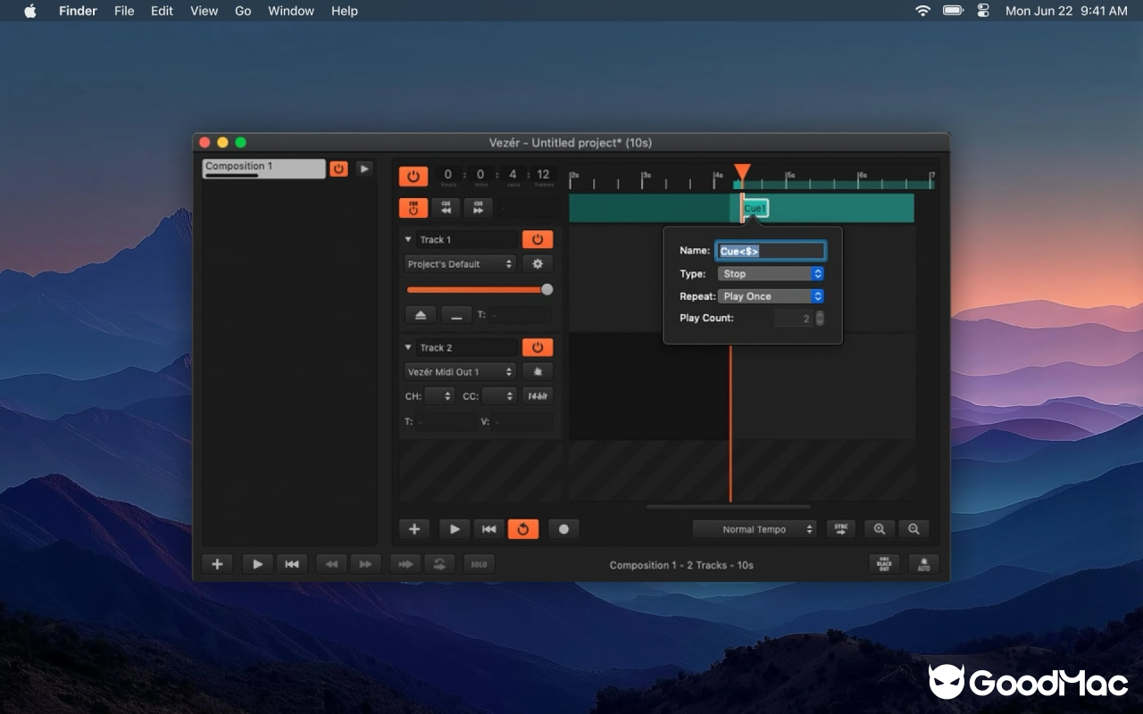Click the Wi-Fi status icon
Image resolution: width=1143 pixels, height=714 pixels.
(x=922, y=11)
